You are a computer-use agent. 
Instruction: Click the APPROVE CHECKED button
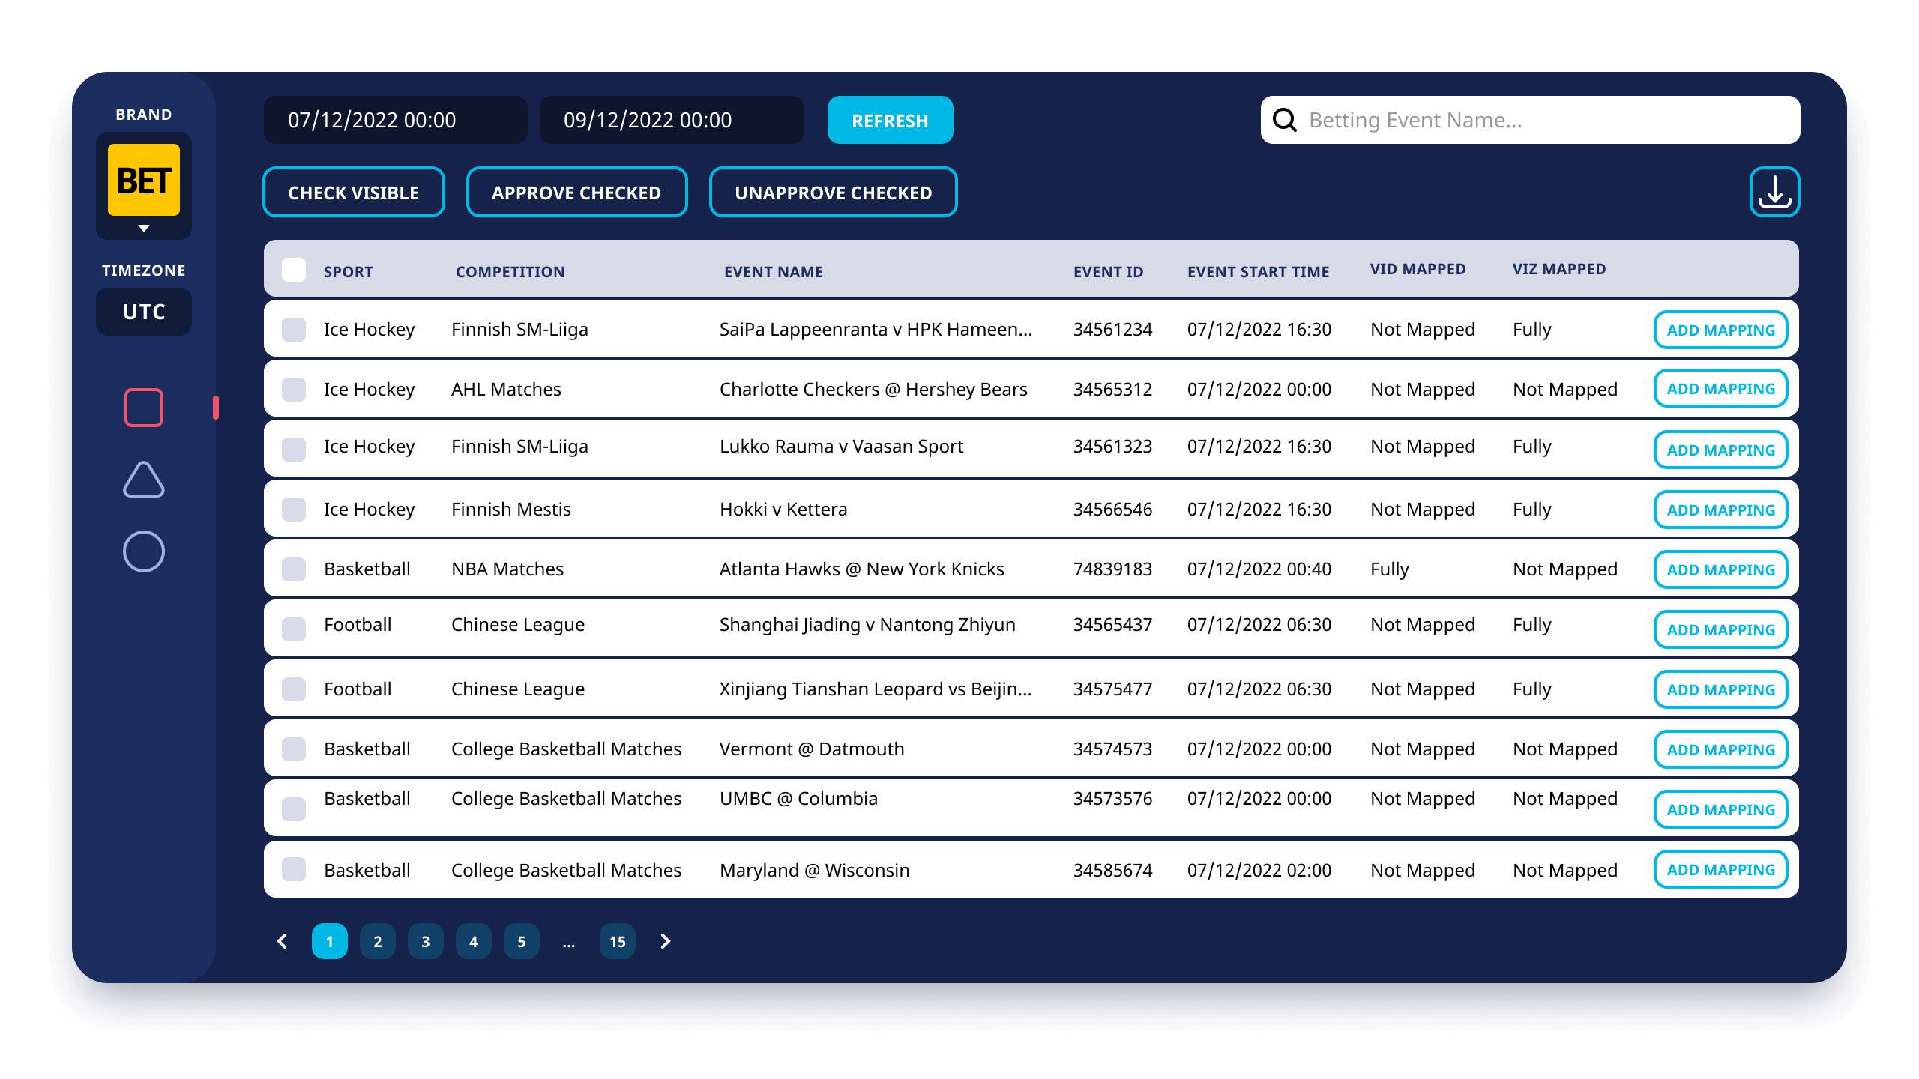(576, 193)
